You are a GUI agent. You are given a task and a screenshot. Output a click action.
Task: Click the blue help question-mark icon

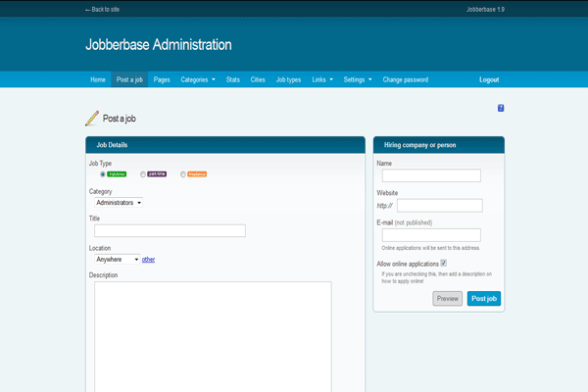pos(501,108)
